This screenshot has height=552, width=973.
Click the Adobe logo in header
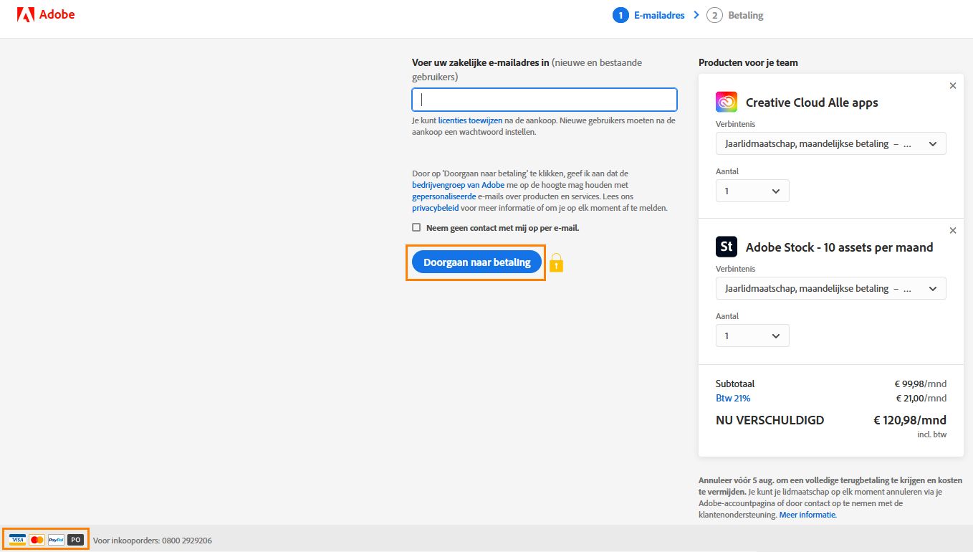pyautogui.click(x=46, y=14)
